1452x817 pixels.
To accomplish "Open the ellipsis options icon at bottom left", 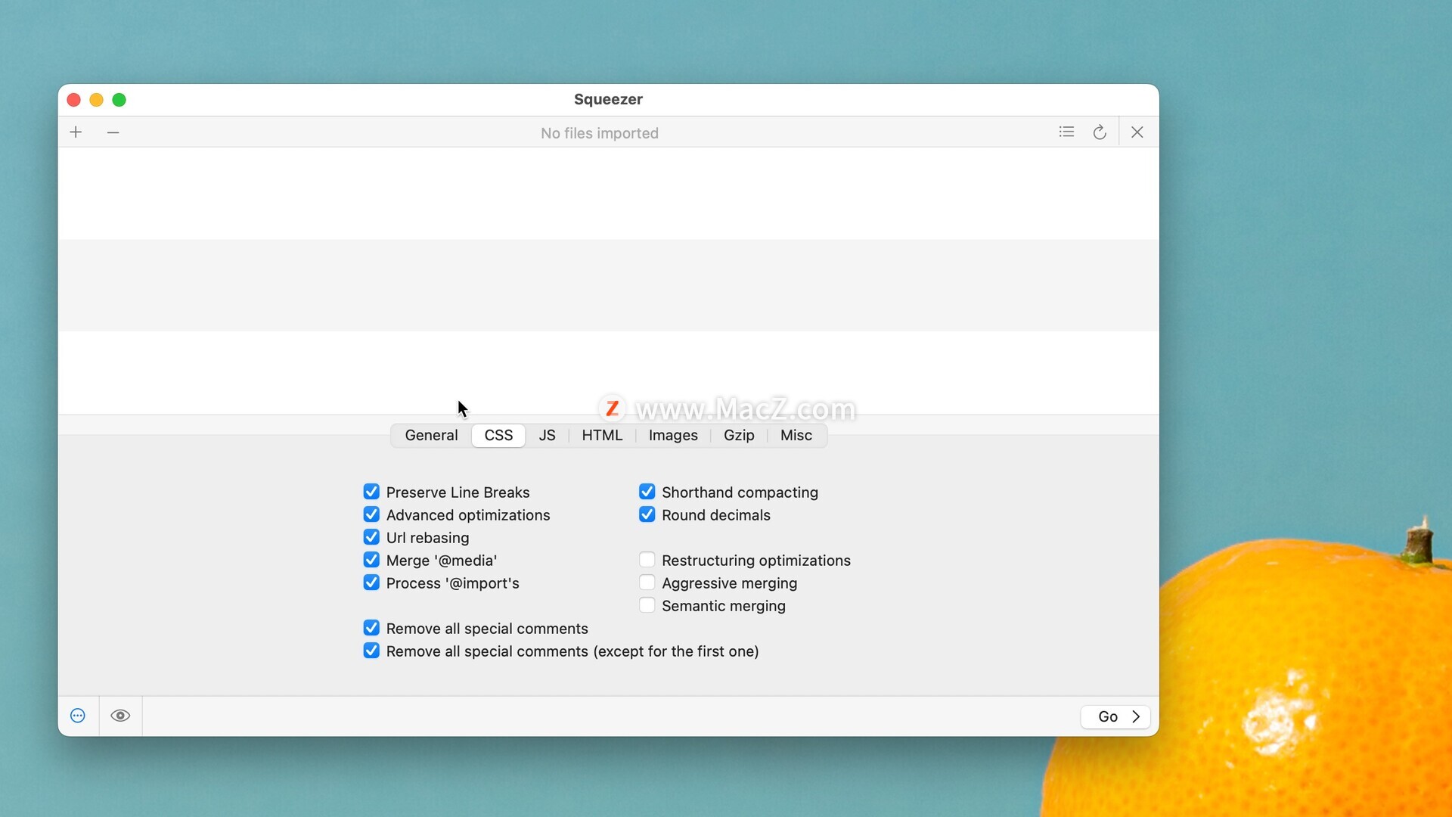I will 78,716.
